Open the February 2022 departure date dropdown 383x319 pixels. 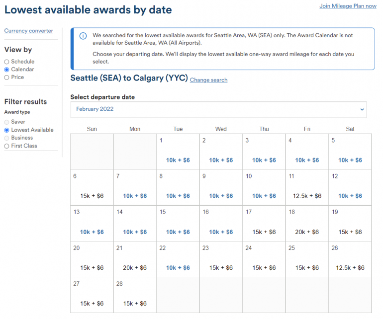(x=218, y=109)
